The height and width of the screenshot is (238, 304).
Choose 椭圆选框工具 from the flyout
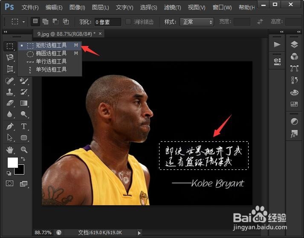49,54
